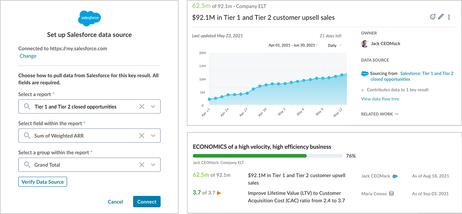This screenshot has height=214, width=462.
Task: Click the orange arrow next to 3.7 of 3.7
Action: [x=219, y=193]
